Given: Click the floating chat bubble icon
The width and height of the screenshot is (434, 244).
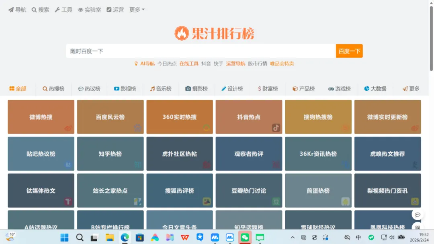Looking at the screenshot, I should (418, 215).
